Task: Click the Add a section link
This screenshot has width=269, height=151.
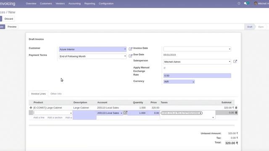Action: click(55, 117)
